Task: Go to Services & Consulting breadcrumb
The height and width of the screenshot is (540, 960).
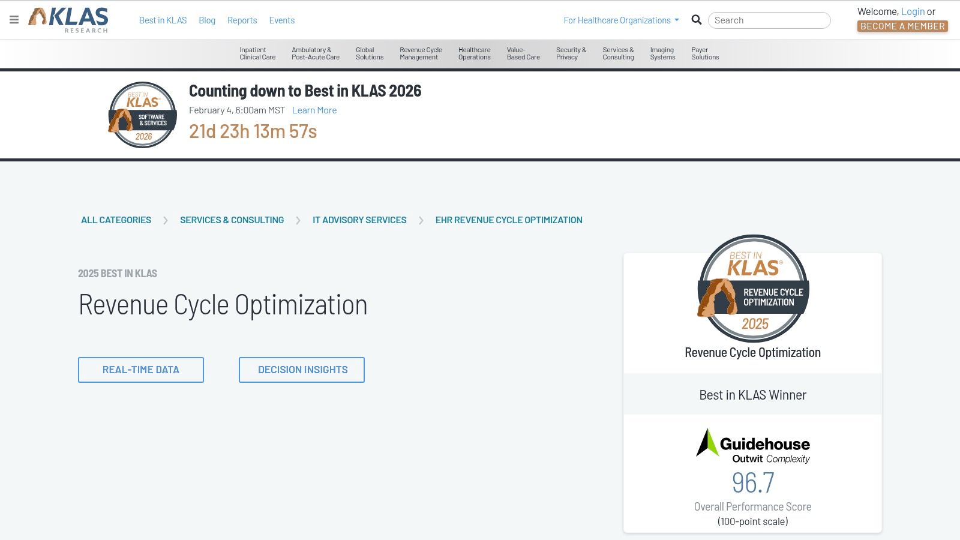Action: [x=232, y=220]
